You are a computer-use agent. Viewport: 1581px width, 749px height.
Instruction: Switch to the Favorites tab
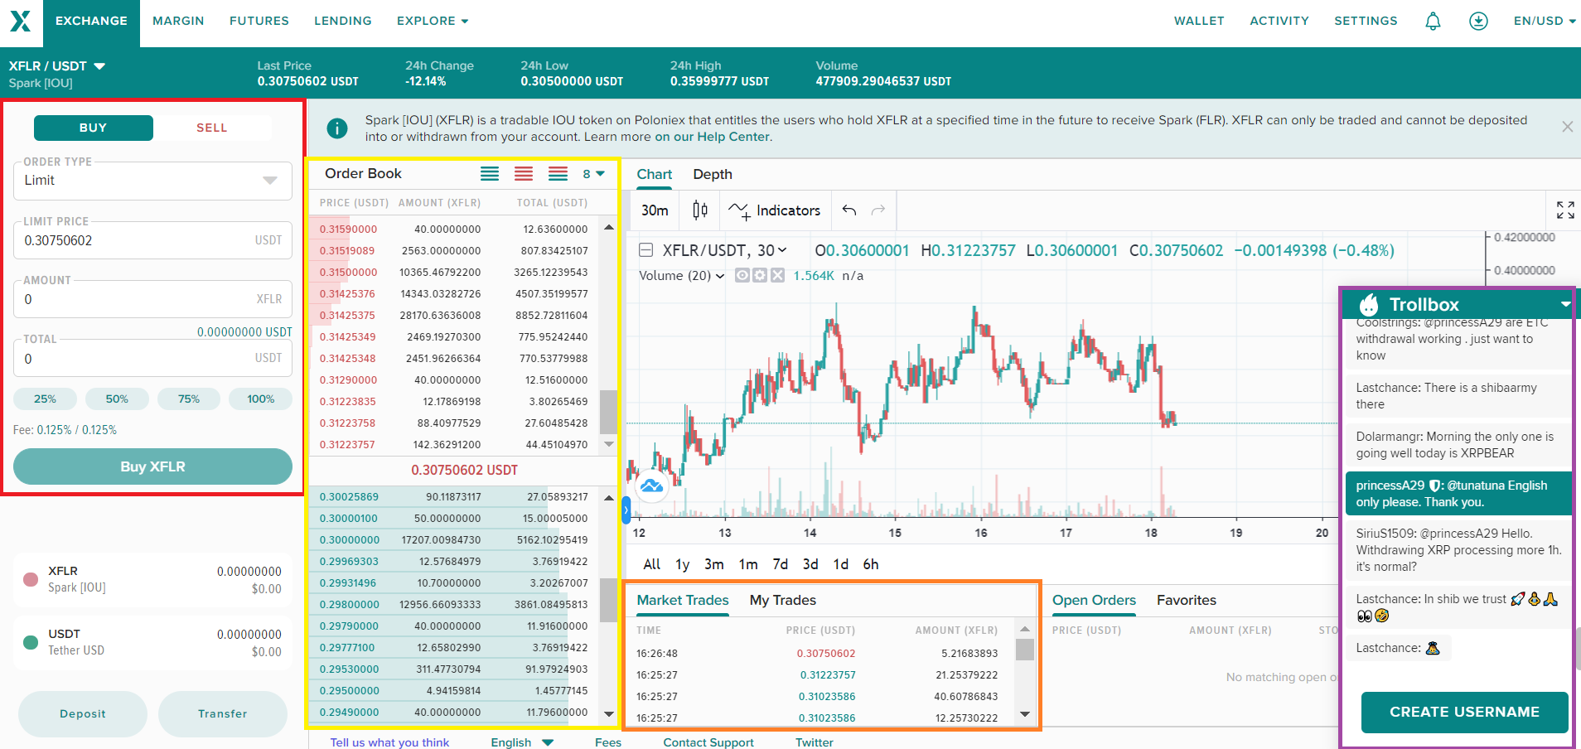1187,600
